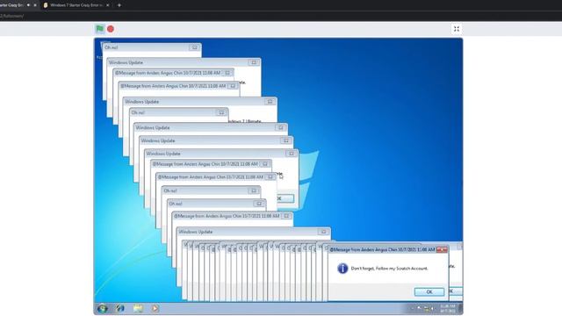Close the rearmost Oh no! window
562x316 pixels.
click(x=194, y=47)
